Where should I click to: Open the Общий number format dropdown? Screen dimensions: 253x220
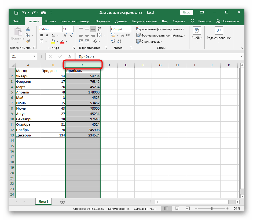click(x=129, y=29)
